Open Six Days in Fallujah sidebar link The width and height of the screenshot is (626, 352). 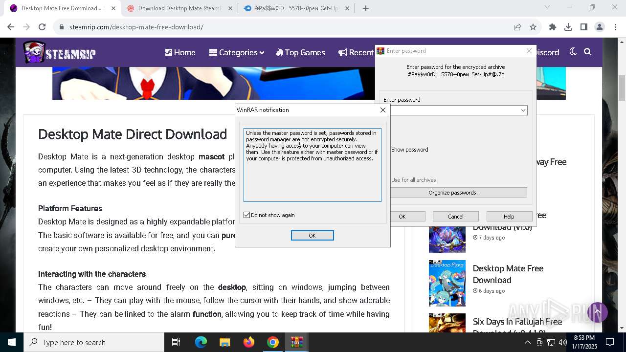click(x=517, y=327)
